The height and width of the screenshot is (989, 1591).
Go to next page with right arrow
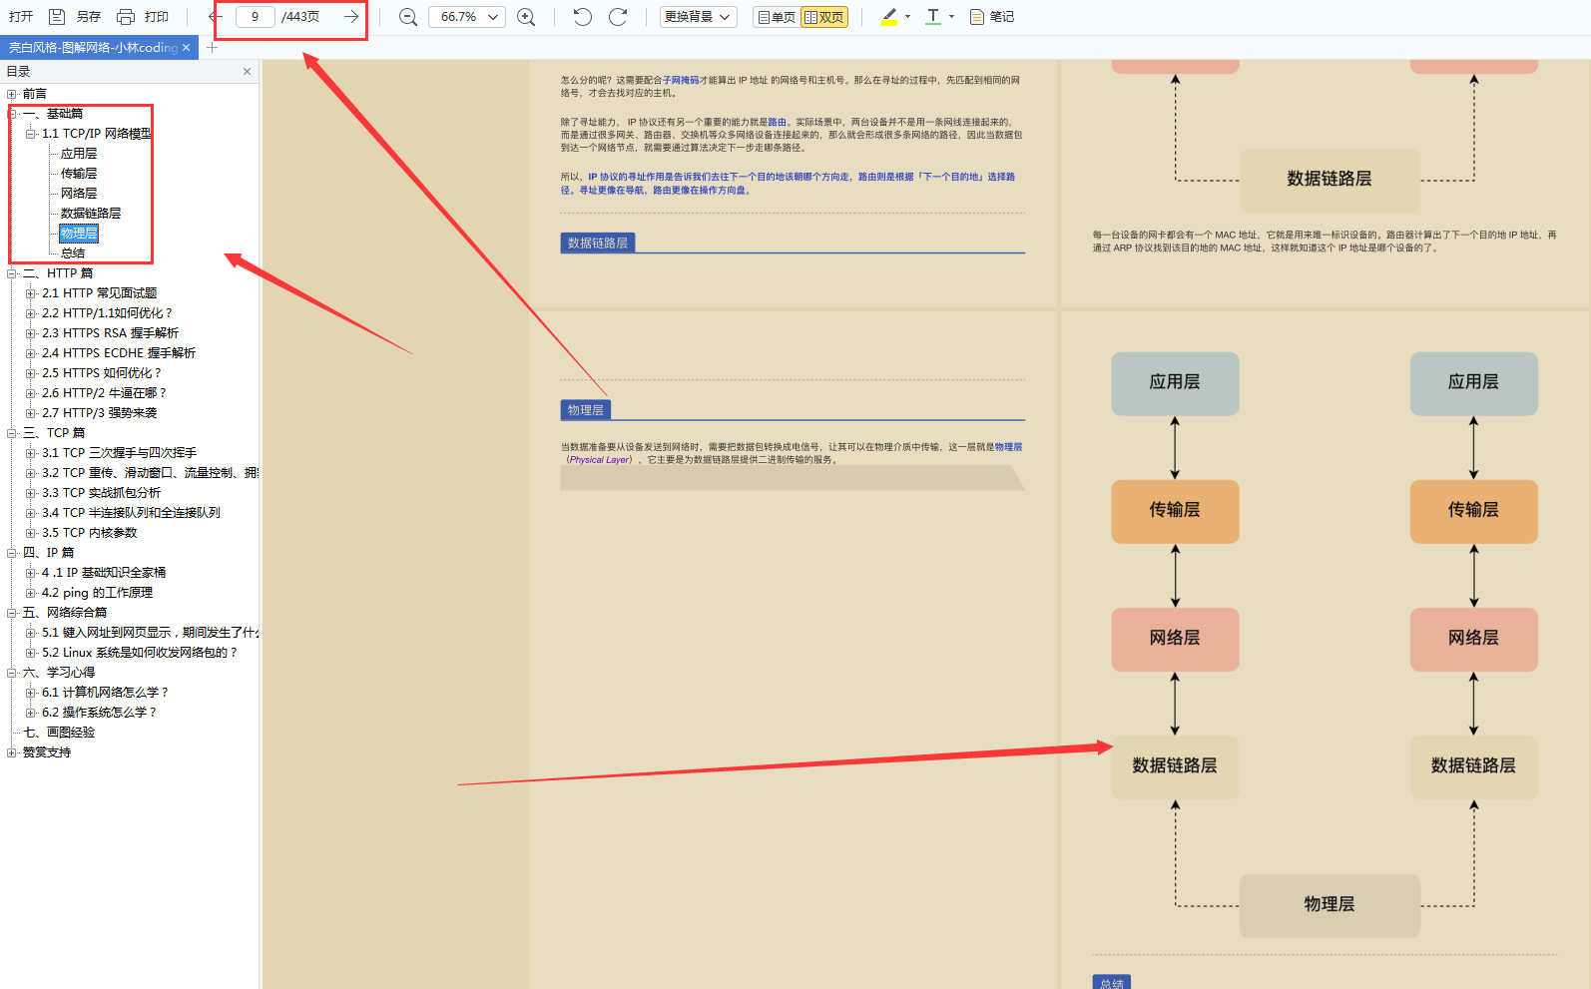tap(351, 17)
